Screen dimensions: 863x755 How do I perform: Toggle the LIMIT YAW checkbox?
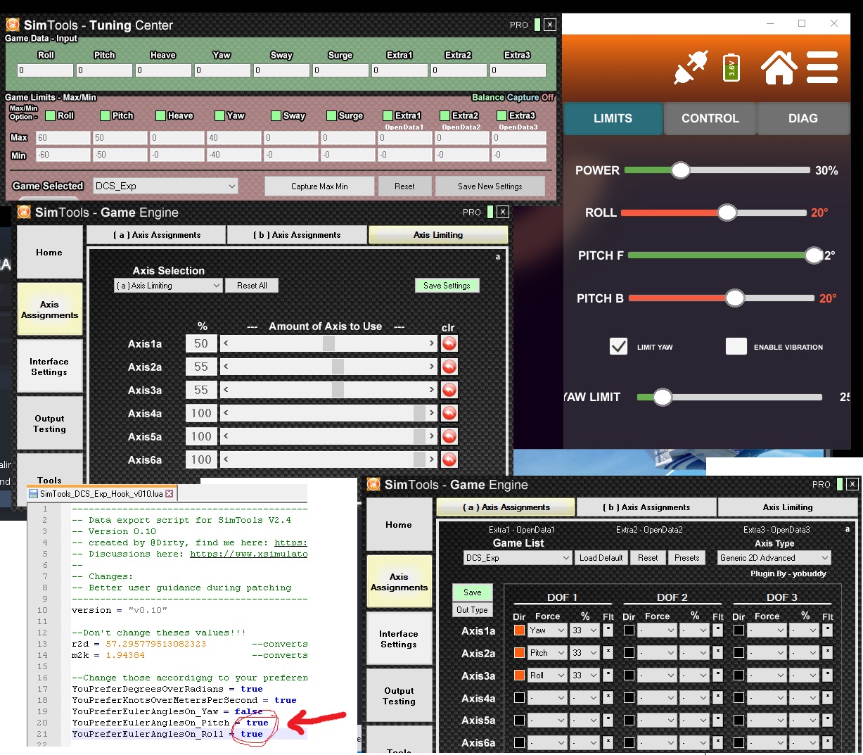[618, 346]
